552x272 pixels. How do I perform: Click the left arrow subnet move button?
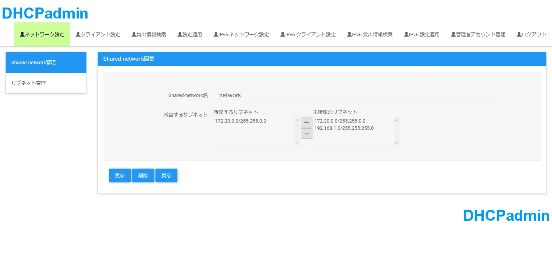coord(306,122)
